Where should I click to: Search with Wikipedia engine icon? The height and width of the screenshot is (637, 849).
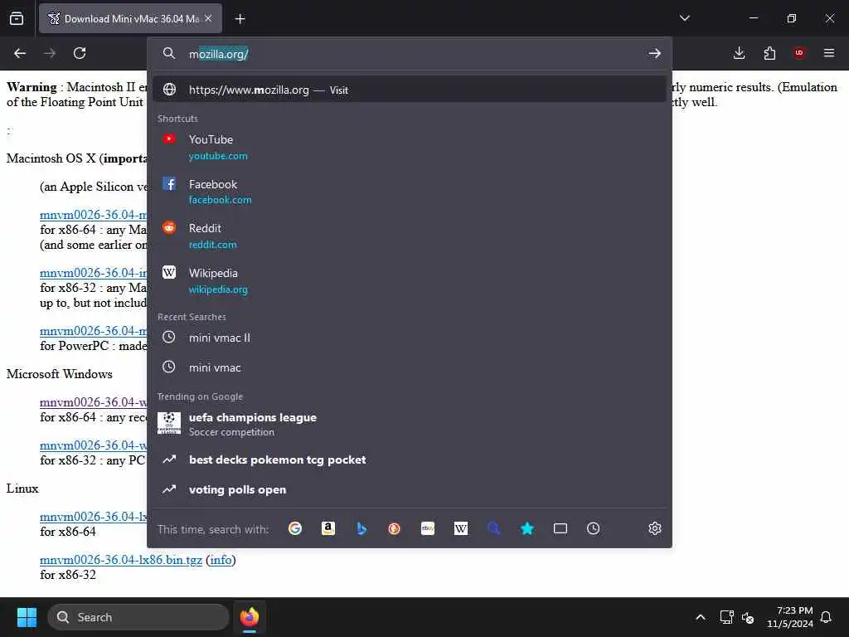coord(461,528)
